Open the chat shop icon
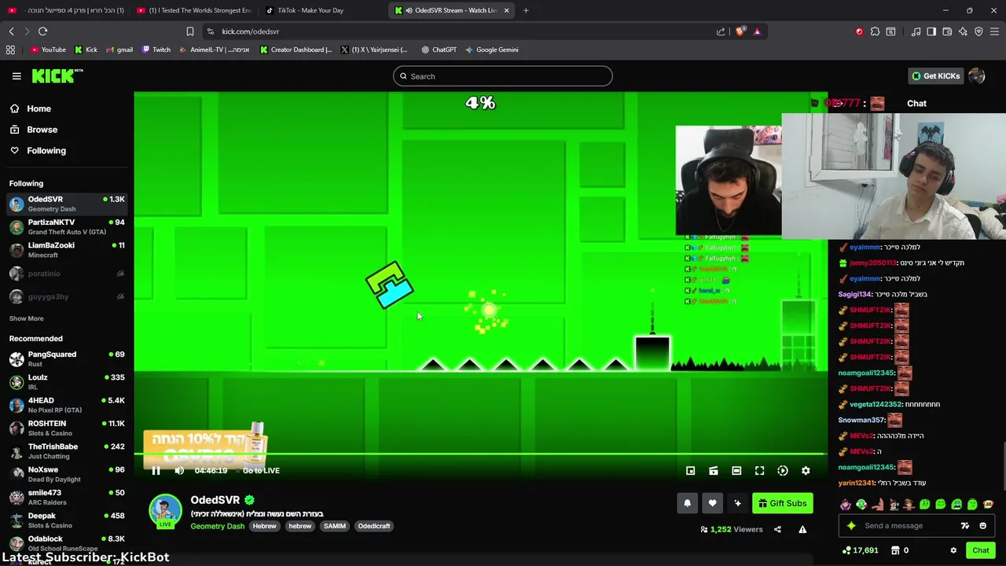The width and height of the screenshot is (1006, 566). point(895,550)
